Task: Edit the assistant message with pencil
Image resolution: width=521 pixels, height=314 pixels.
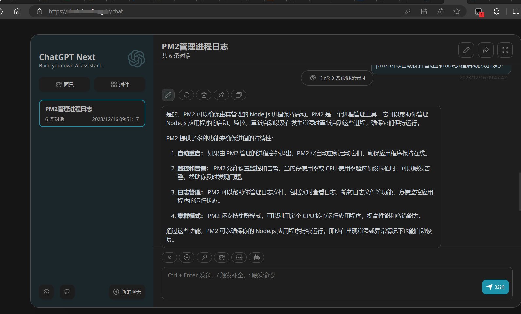Action: [x=168, y=95]
